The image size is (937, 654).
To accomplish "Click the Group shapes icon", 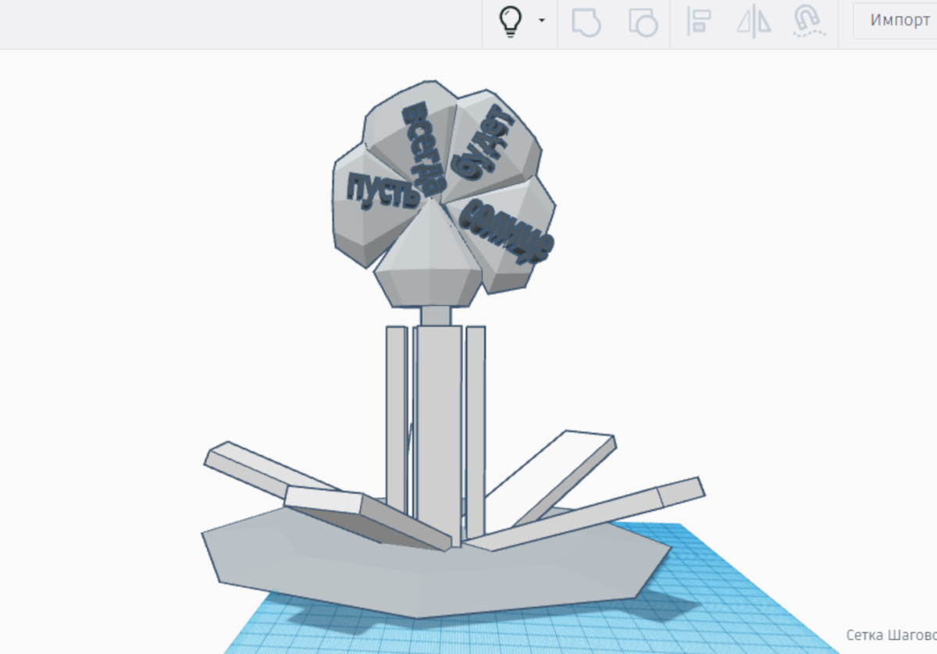I will click(586, 22).
